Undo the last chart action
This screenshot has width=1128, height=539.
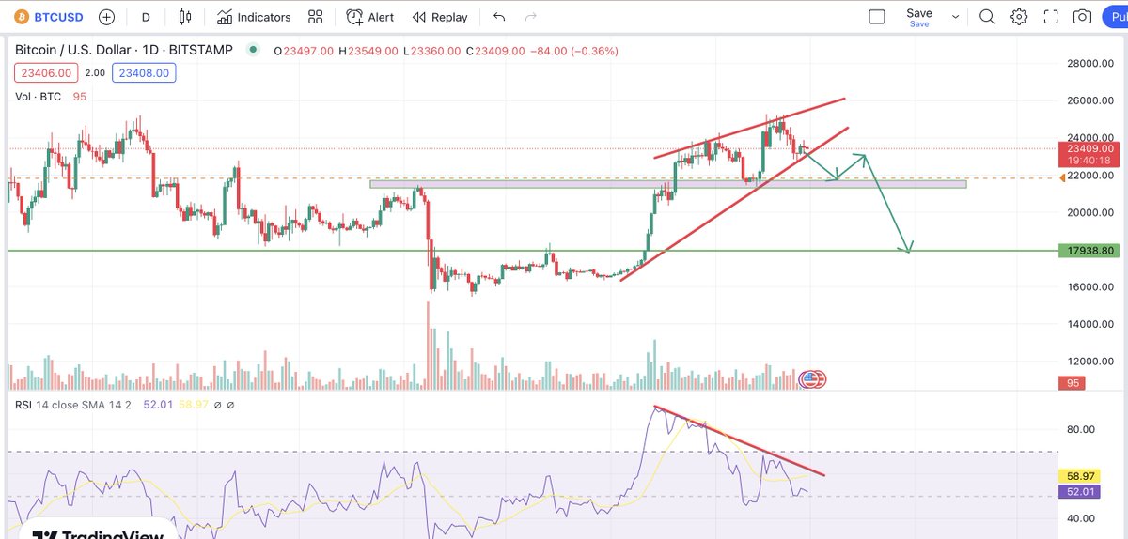point(499,17)
